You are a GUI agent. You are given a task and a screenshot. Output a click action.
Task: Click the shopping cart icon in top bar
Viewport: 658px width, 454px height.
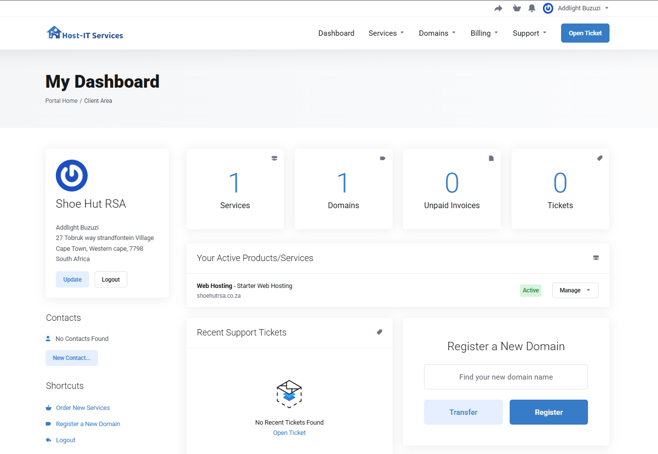[x=517, y=8]
